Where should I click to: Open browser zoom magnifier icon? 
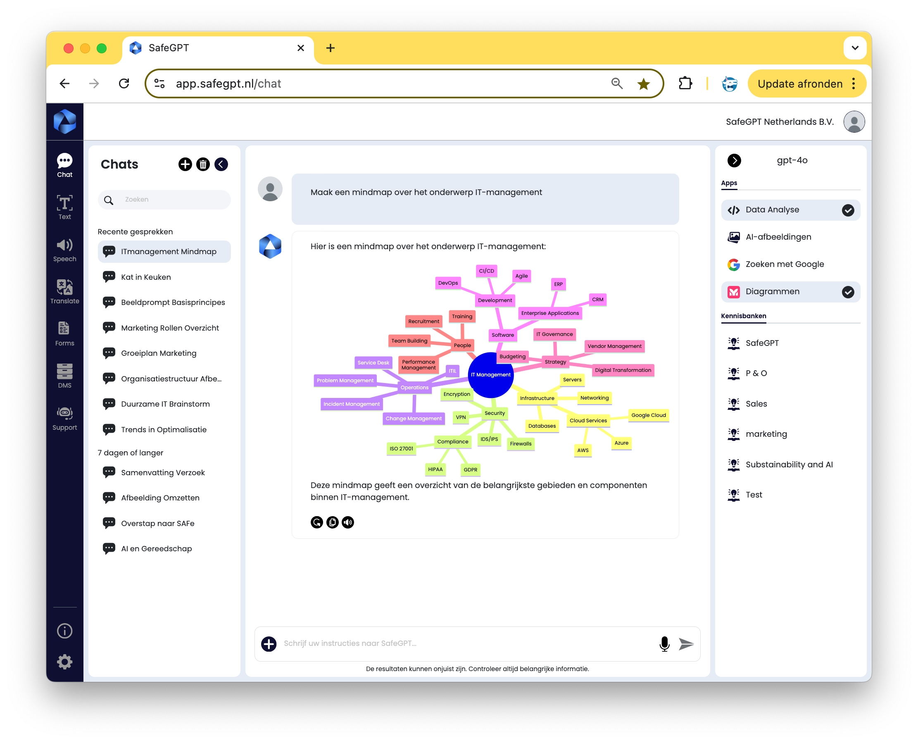pos(617,83)
